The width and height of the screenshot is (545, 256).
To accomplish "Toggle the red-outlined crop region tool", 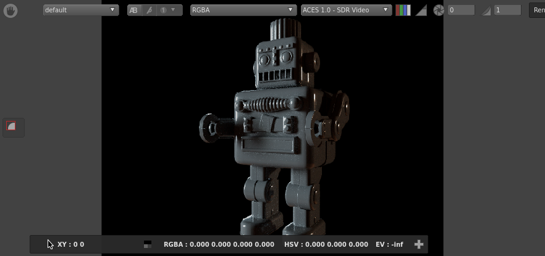I will (x=11, y=126).
